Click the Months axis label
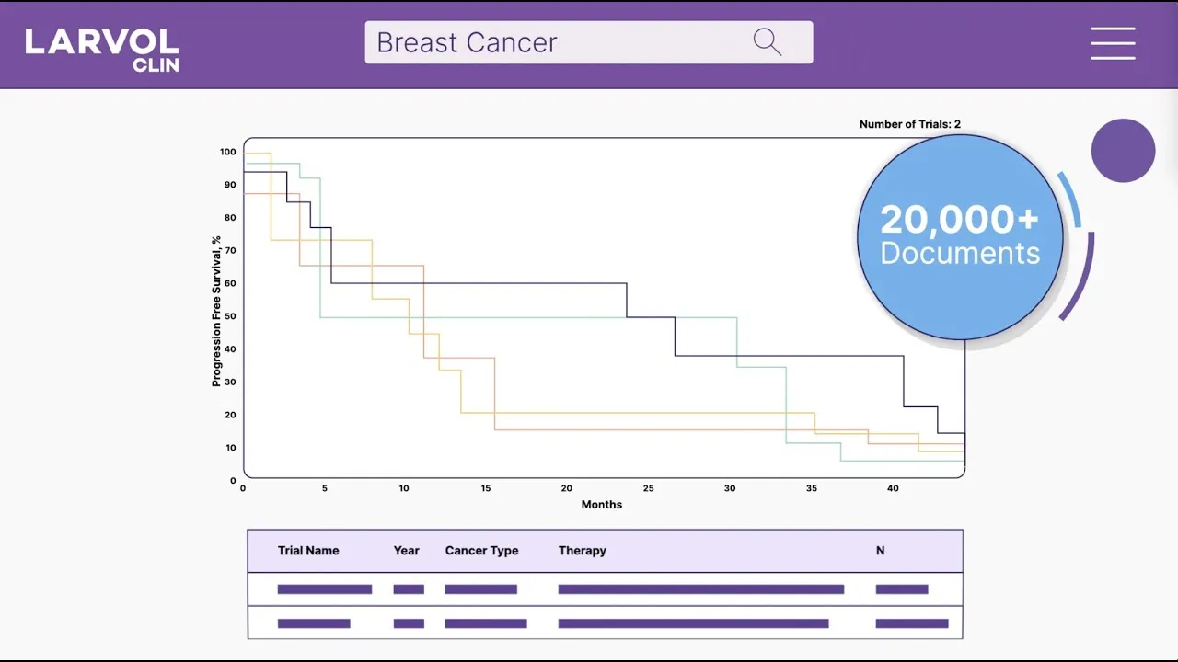1178x662 pixels. pos(602,505)
